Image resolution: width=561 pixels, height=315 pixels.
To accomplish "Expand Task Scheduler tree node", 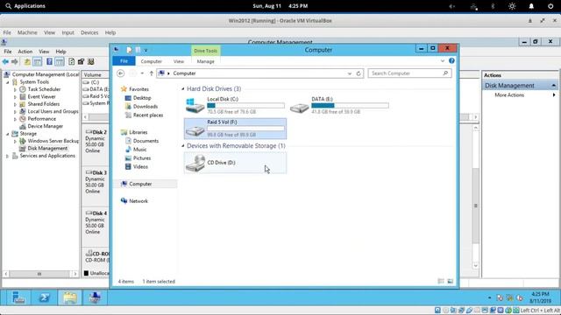I will 15,89.
